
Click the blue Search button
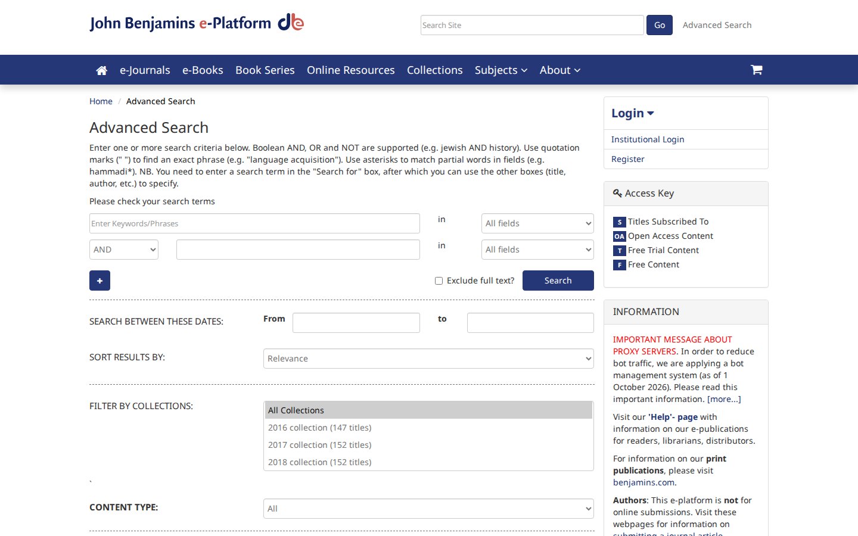click(558, 281)
